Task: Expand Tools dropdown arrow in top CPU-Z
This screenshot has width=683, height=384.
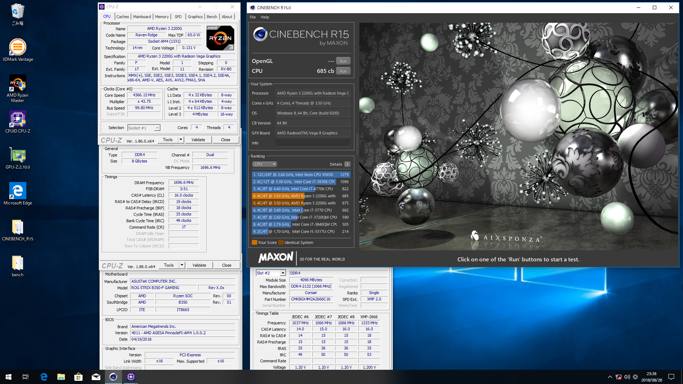Action: pos(181,140)
